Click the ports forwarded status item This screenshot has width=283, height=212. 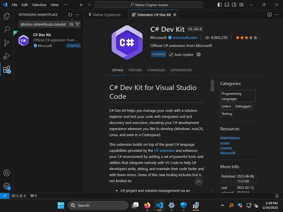tap(33, 196)
